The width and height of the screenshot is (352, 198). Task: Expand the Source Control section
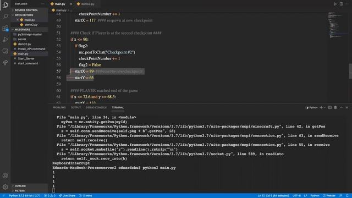[29, 10]
